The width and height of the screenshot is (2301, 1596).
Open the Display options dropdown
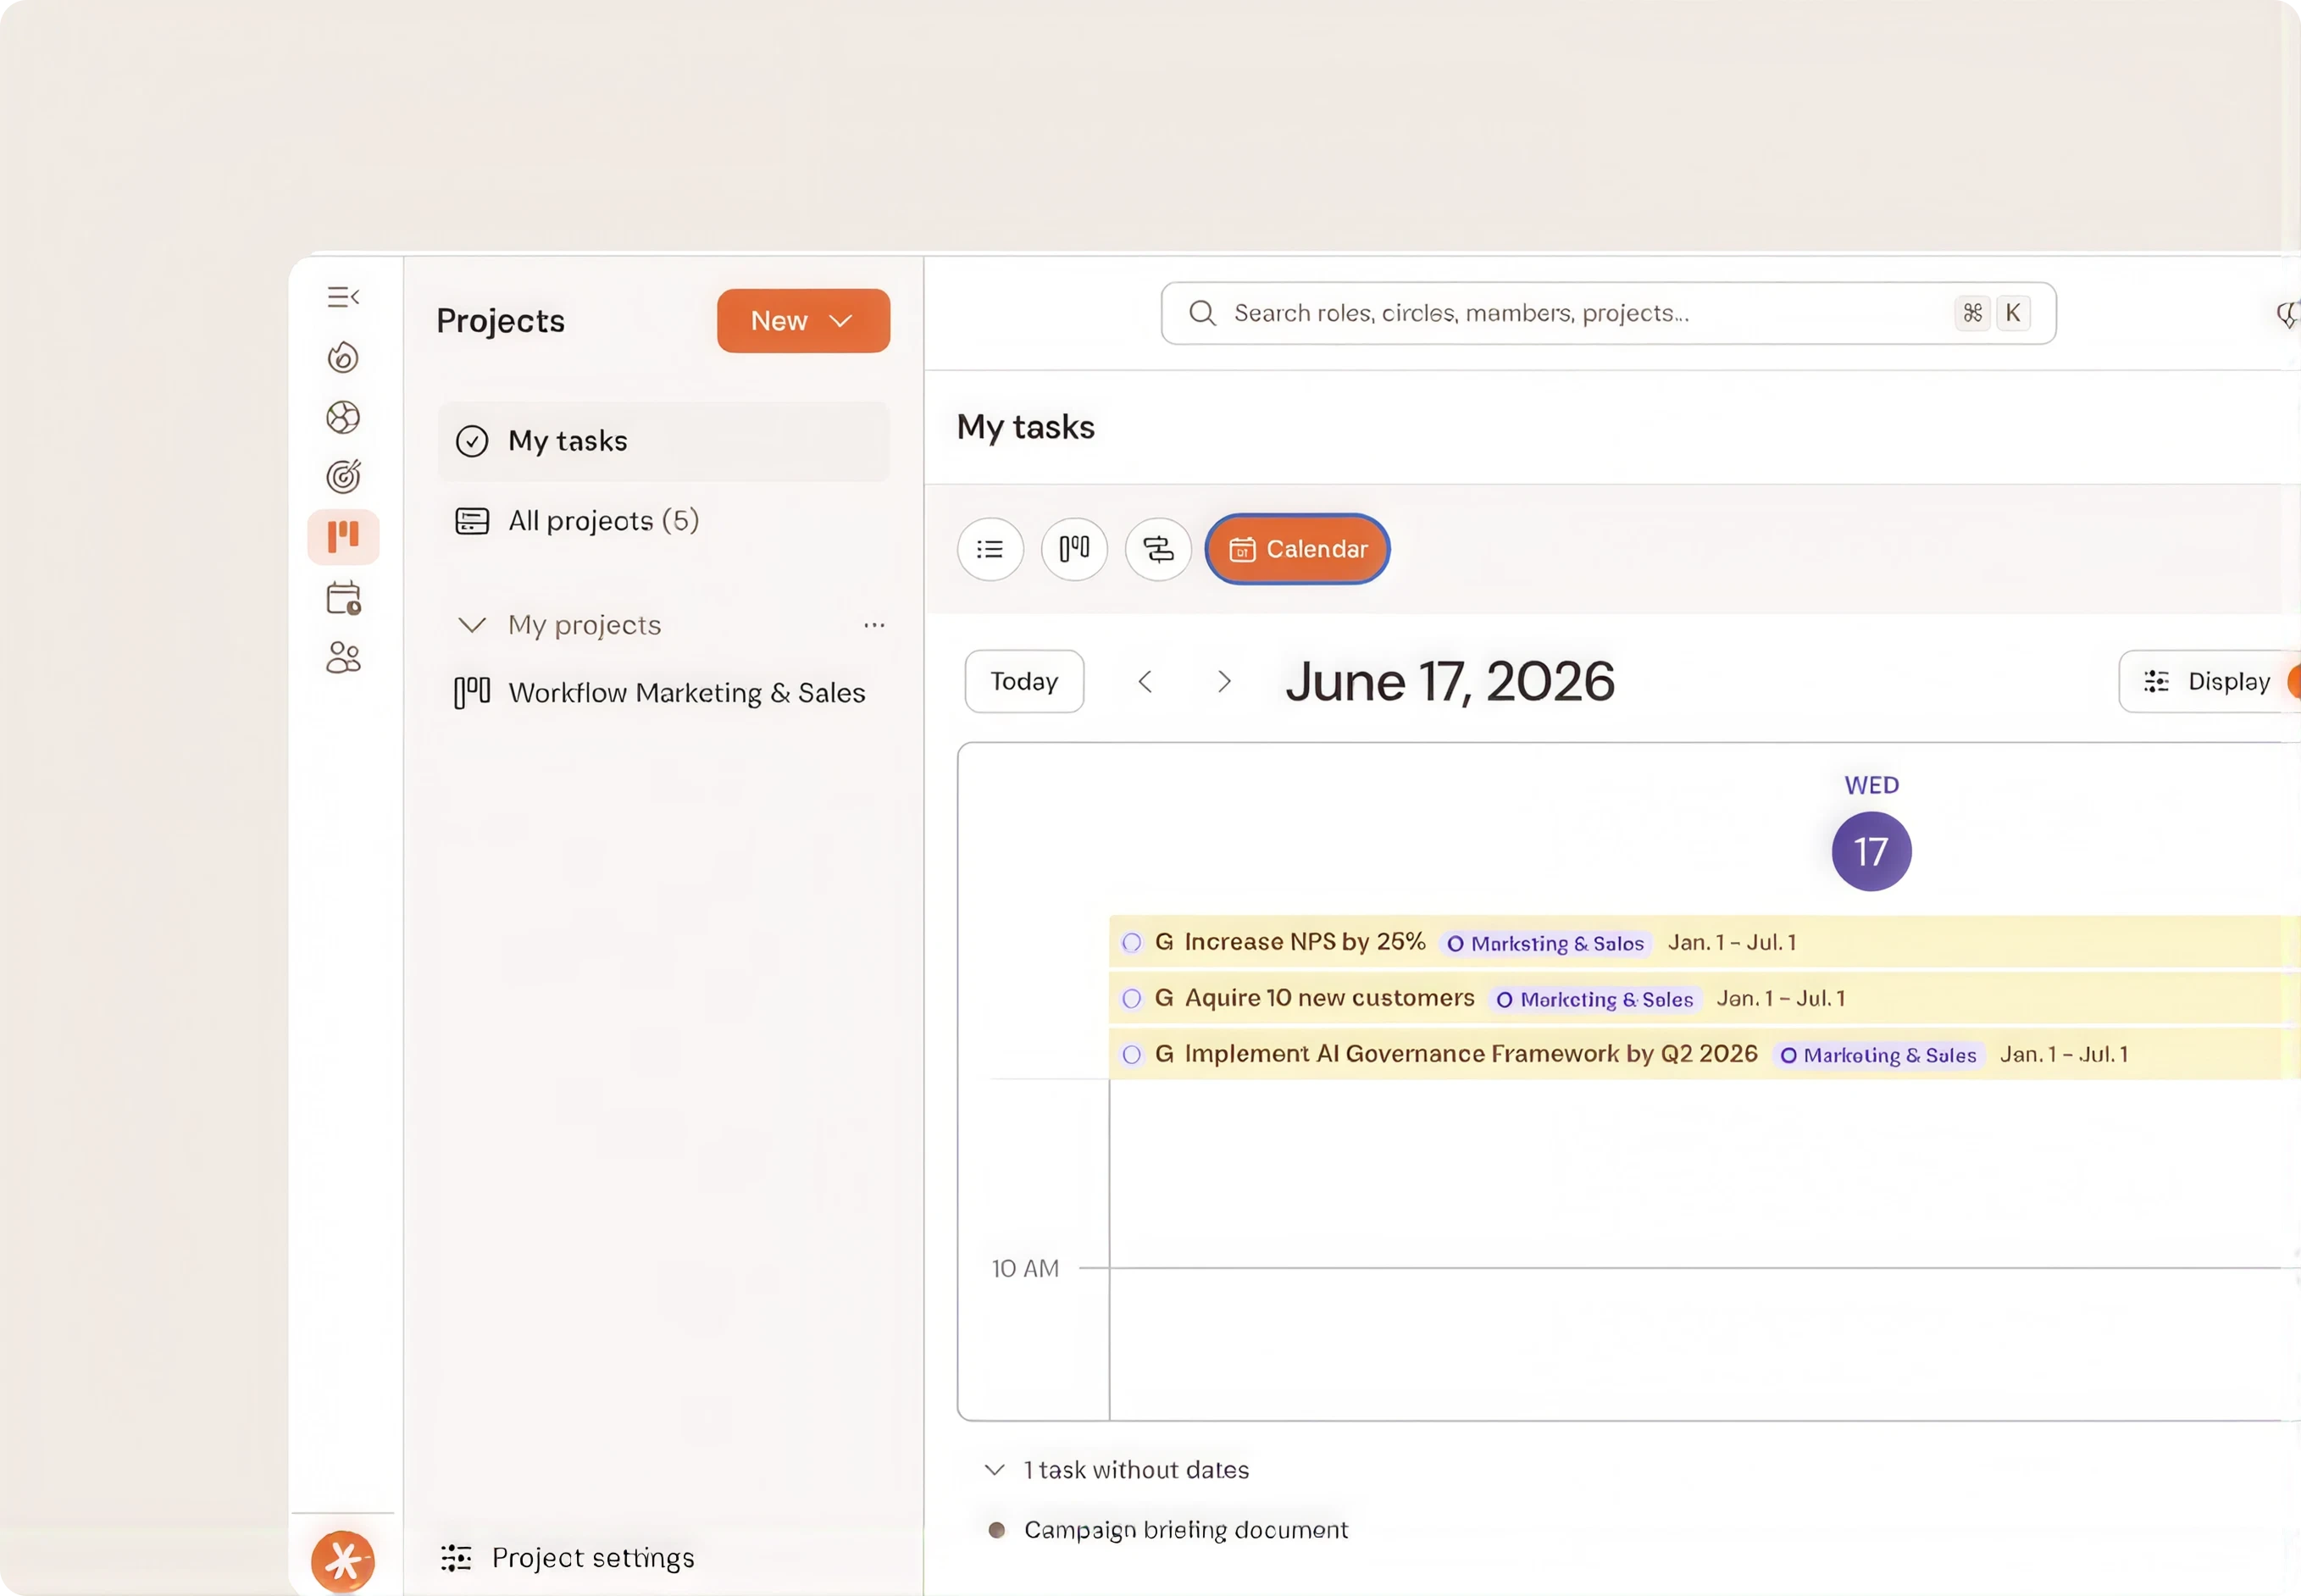(x=2209, y=682)
